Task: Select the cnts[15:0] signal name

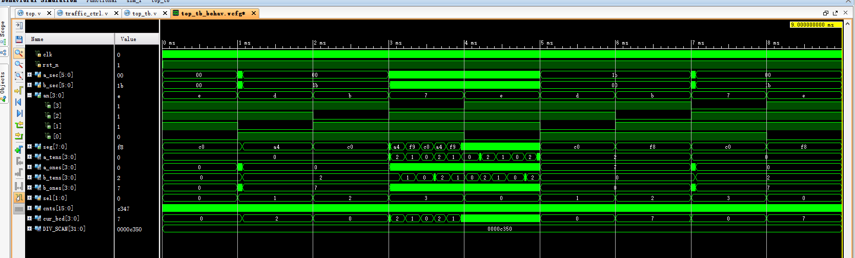Action: point(58,208)
